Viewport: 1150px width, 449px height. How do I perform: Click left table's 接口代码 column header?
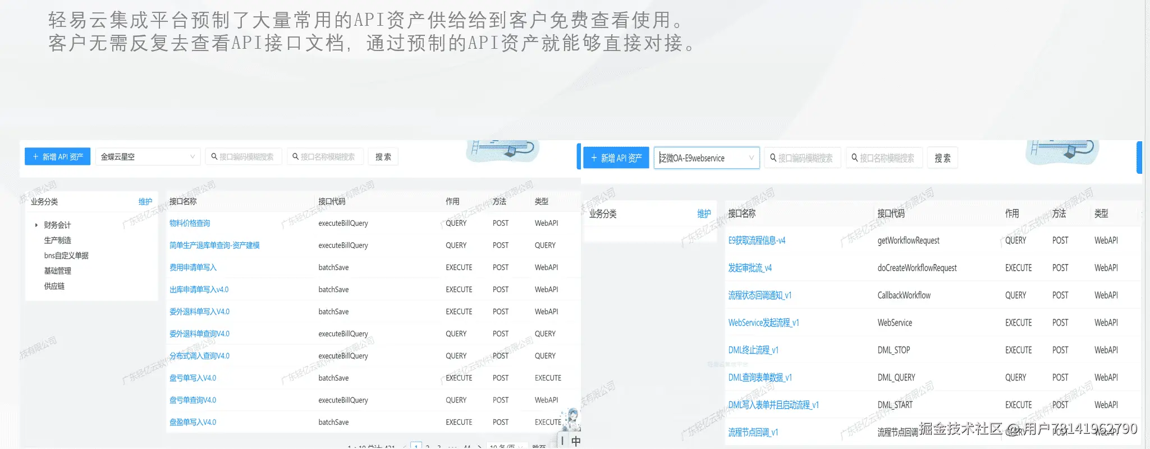click(x=332, y=201)
